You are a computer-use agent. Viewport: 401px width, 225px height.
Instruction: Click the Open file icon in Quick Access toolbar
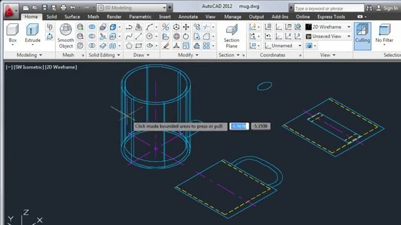35,8
